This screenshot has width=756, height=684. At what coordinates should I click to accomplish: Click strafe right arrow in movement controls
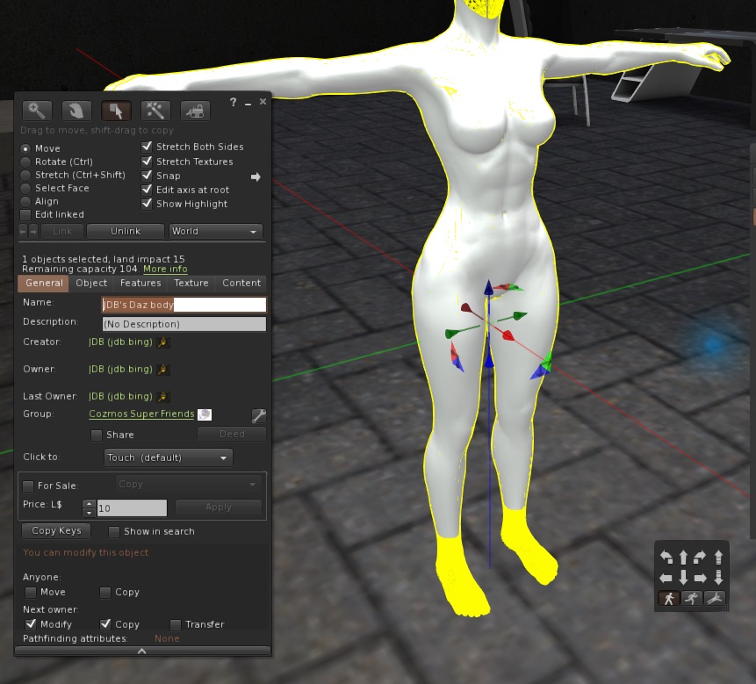pyautogui.click(x=700, y=577)
